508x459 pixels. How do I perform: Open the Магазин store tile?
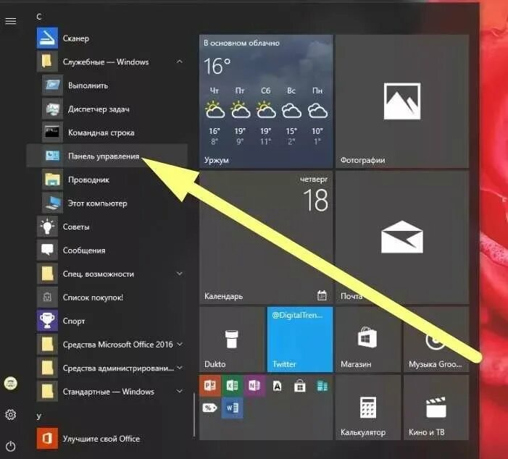click(x=368, y=340)
